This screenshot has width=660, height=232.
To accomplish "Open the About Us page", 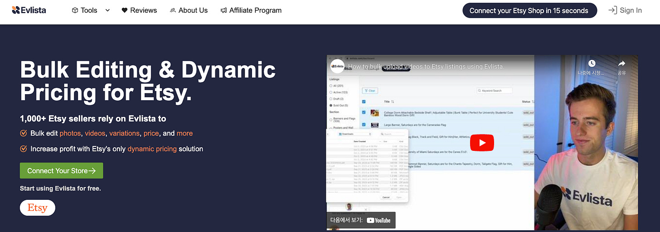I will pos(189,10).
